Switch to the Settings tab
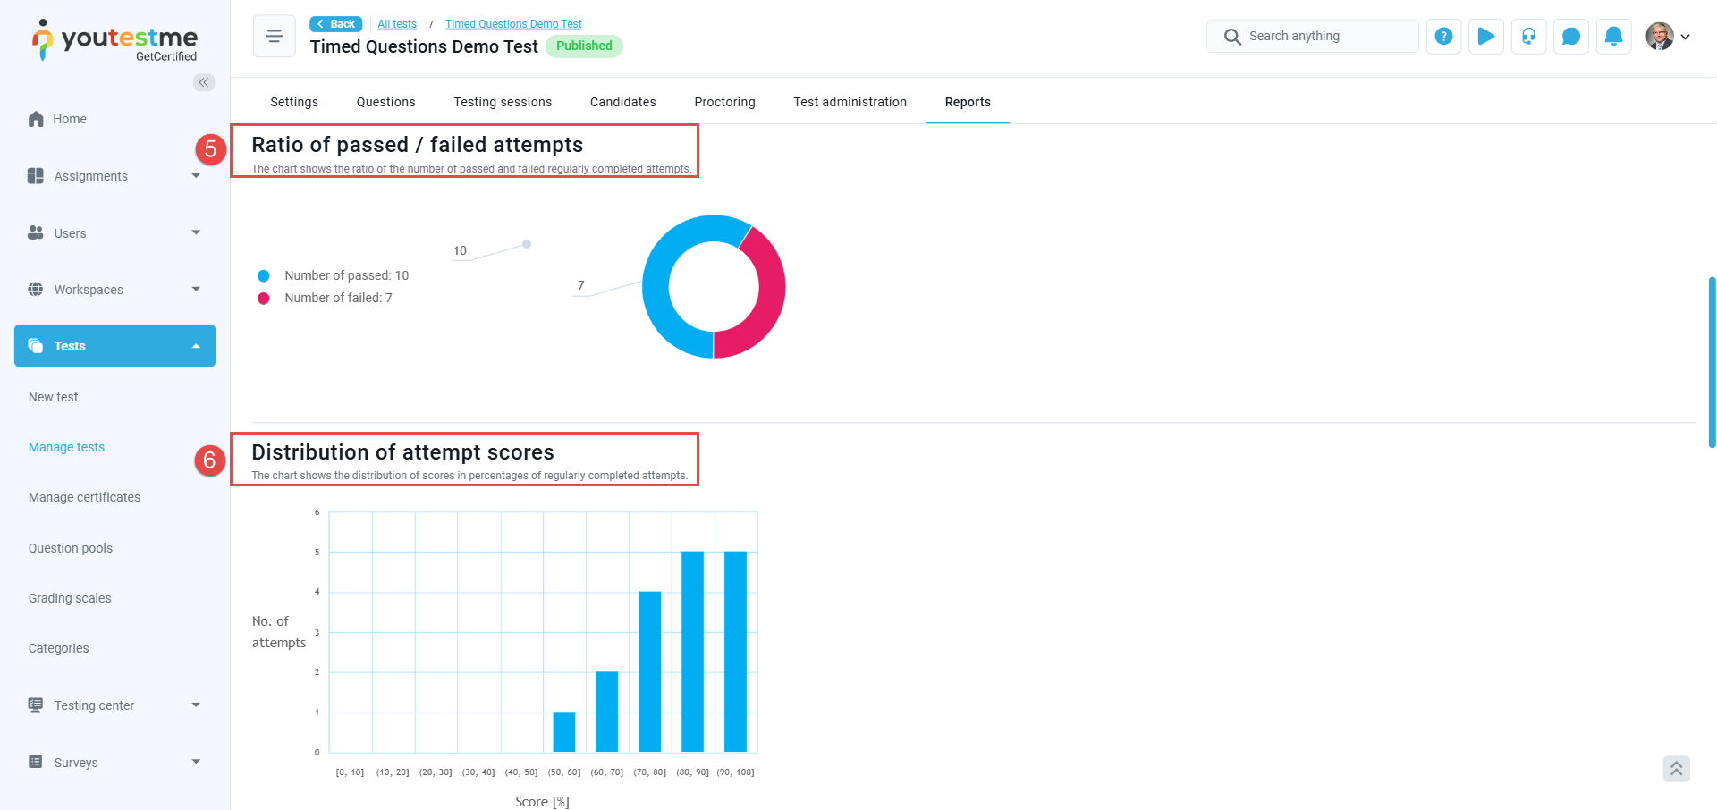The image size is (1717, 810). click(294, 102)
